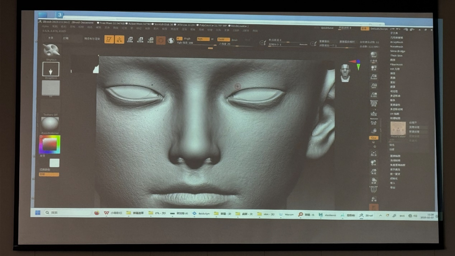Open the Alpha menu in menu bar
This screenshot has width=455, height=256.
coord(45,27)
